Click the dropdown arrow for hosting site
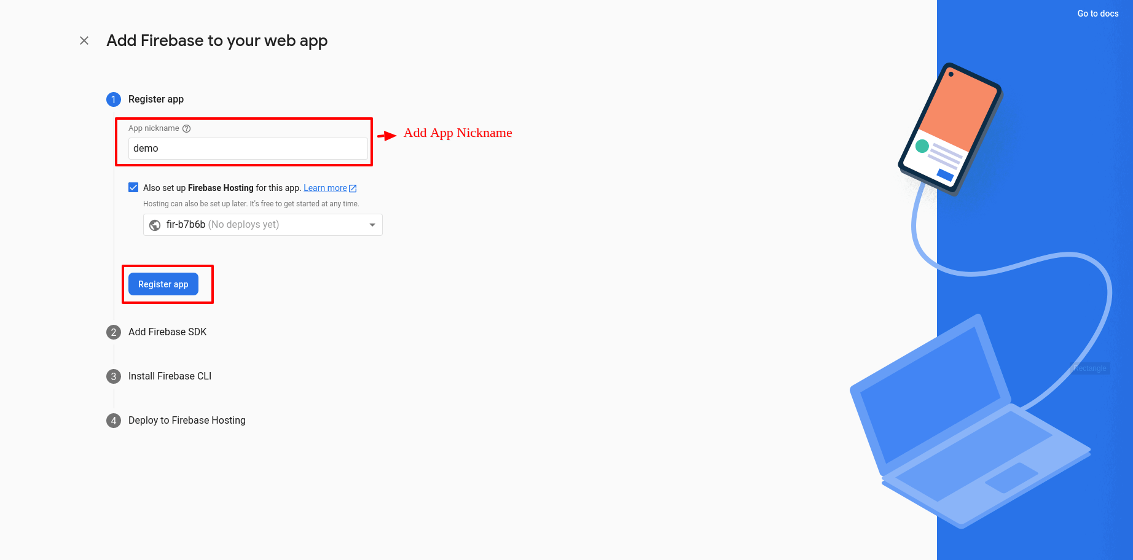The width and height of the screenshot is (1133, 560). [372, 225]
